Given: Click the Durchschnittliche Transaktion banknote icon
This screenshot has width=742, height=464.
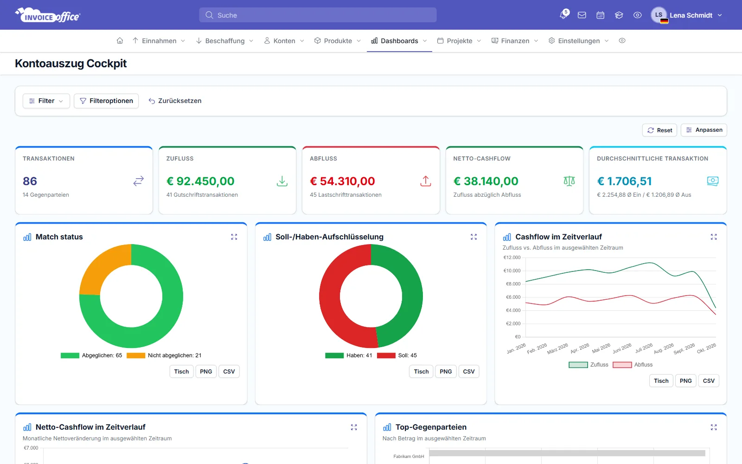Looking at the screenshot, I should point(713,181).
